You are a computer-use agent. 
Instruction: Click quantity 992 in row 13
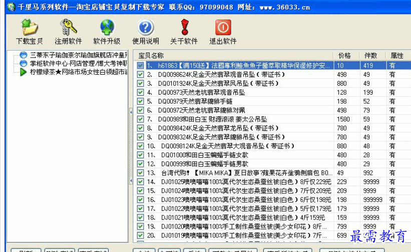368,173
